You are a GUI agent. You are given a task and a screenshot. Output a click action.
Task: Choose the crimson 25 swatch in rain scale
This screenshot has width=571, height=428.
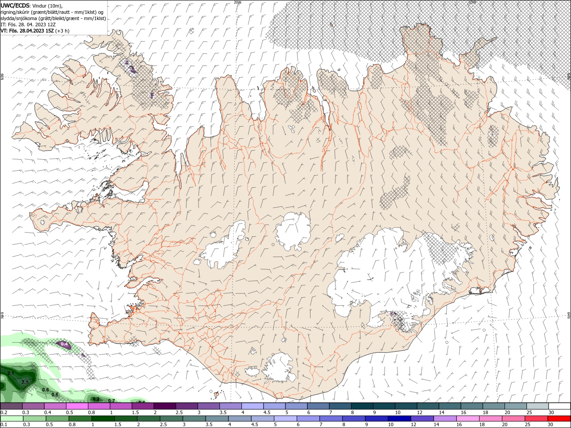coord(537,419)
